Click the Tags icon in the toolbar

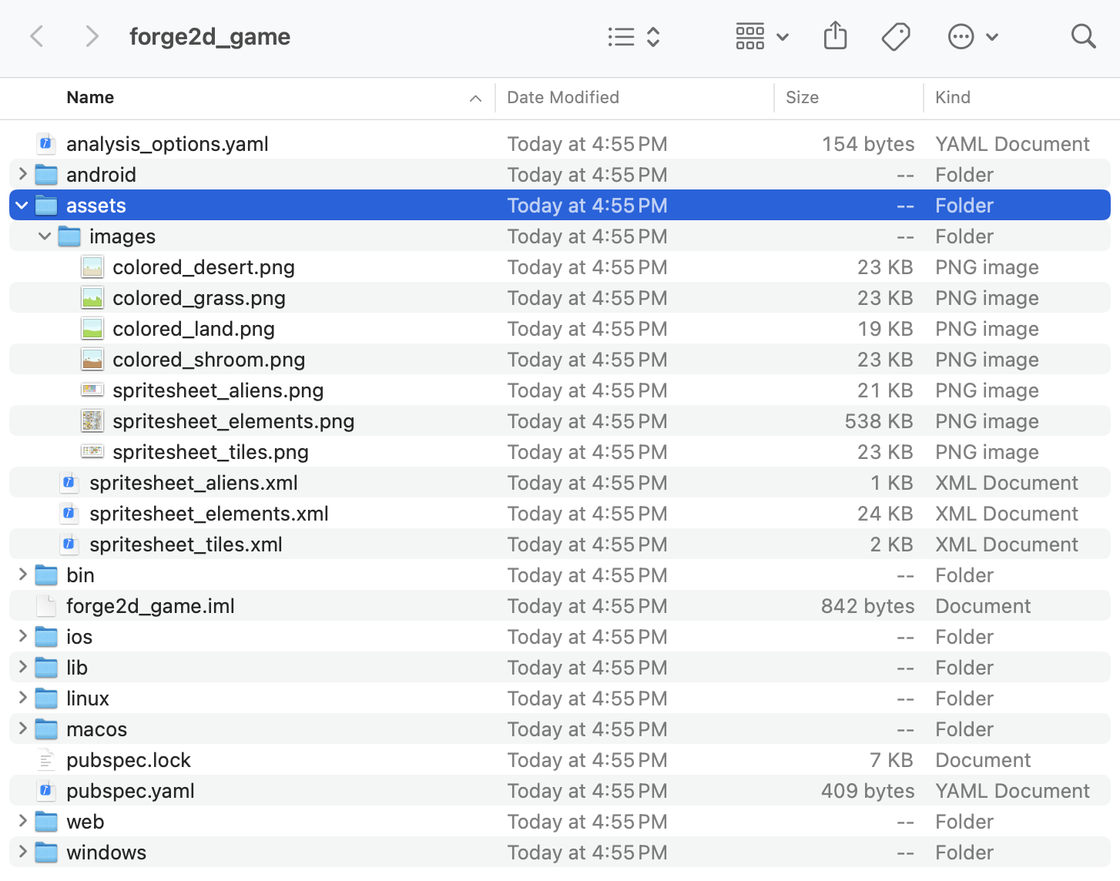click(x=896, y=35)
